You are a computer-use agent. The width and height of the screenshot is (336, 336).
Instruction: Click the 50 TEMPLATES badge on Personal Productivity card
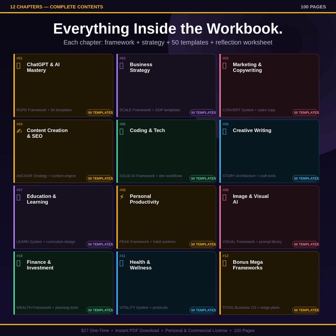(203, 244)
